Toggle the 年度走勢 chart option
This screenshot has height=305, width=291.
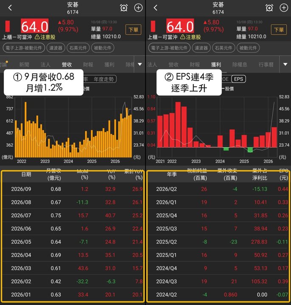pyautogui.click(x=104, y=79)
